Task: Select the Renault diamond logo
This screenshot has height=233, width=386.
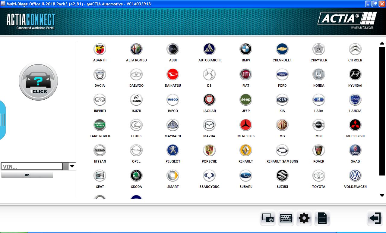Action: [x=246, y=150]
